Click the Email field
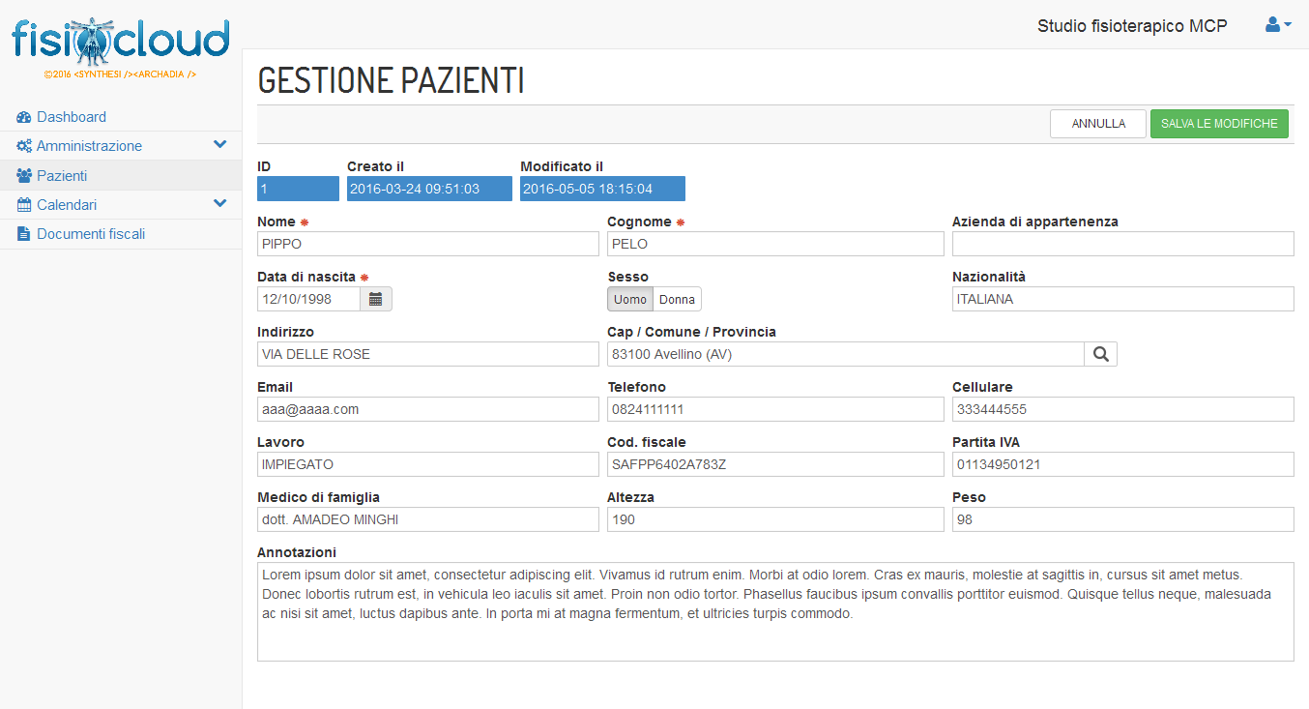Image resolution: width=1309 pixels, height=709 pixels. (428, 409)
